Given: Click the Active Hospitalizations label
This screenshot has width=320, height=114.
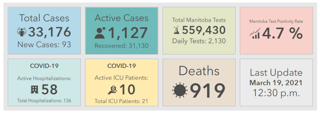Looking at the screenshot, I should pyautogui.click(x=44, y=78).
